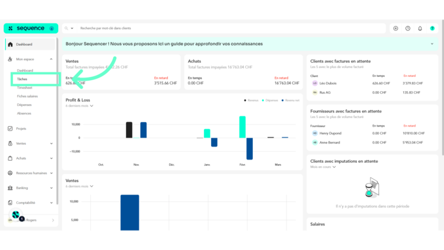This screenshot has height=250, width=444.
Task: Open the clock timer icon
Action: [x=408, y=28]
